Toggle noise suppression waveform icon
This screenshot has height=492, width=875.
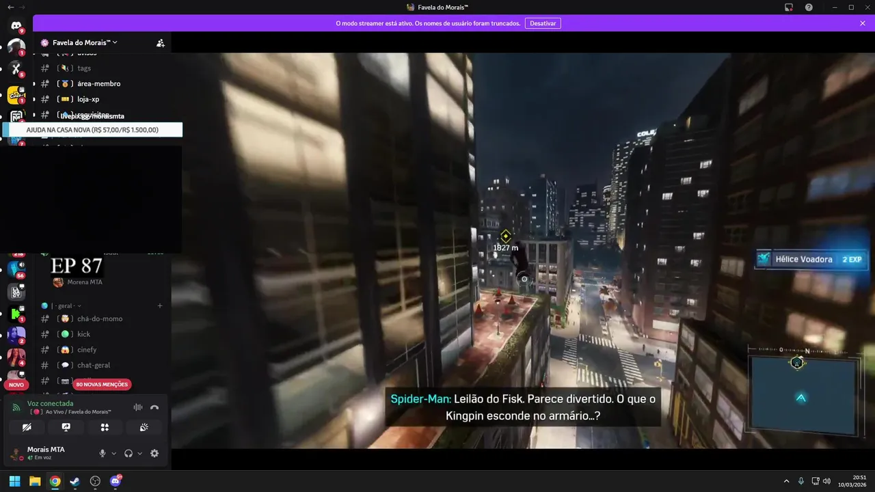138,407
